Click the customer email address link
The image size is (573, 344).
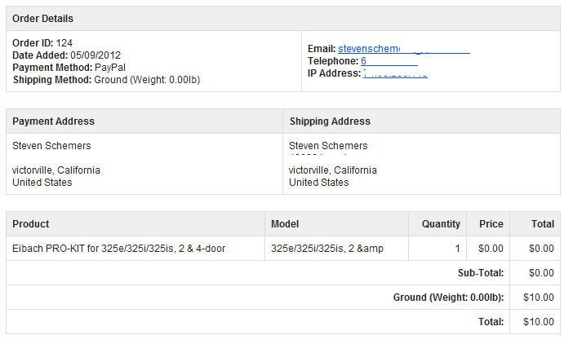click(x=403, y=49)
